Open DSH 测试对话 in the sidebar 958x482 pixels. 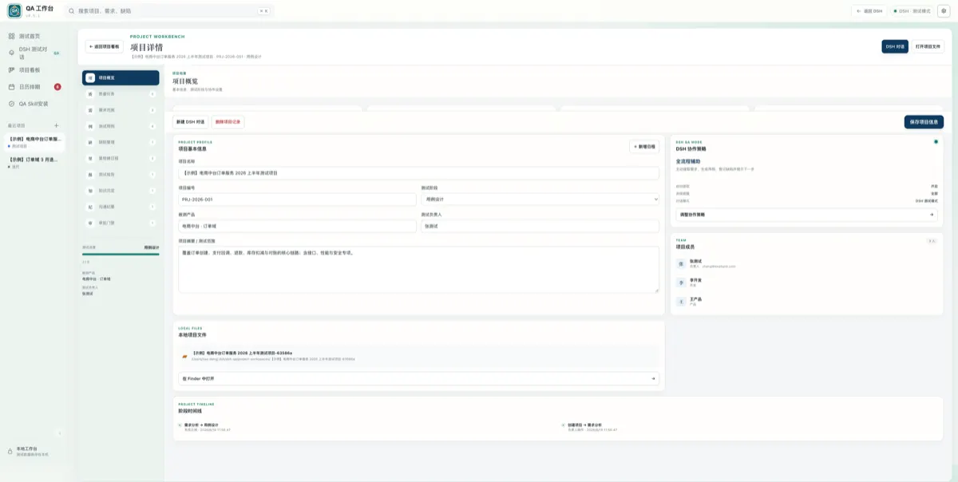click(x=34, y=53)
